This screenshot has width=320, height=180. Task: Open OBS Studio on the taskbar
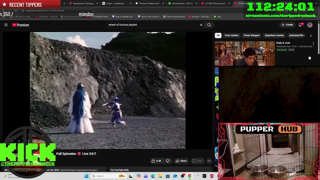[x=182, y=176]
